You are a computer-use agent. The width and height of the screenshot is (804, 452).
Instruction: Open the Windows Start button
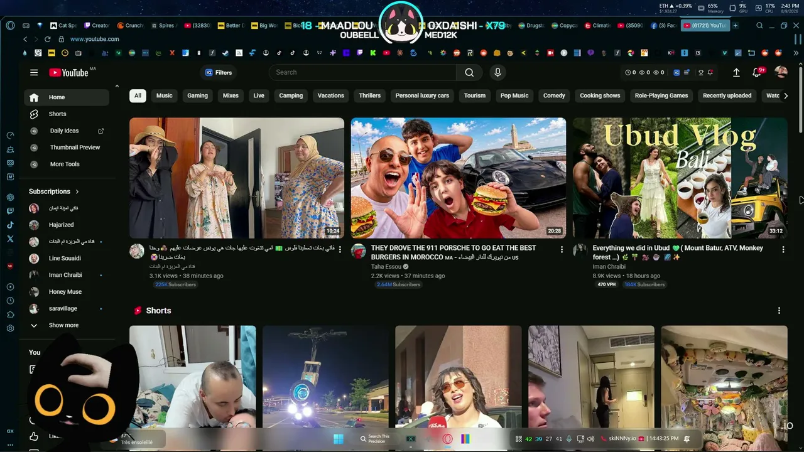(339, 439)
